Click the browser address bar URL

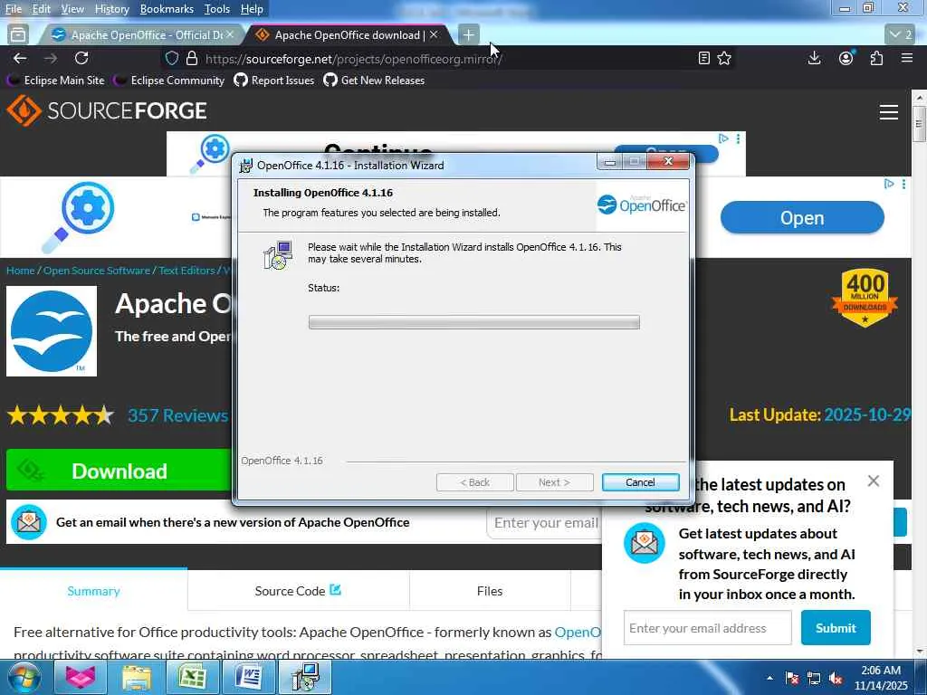[x=354, y=59]
